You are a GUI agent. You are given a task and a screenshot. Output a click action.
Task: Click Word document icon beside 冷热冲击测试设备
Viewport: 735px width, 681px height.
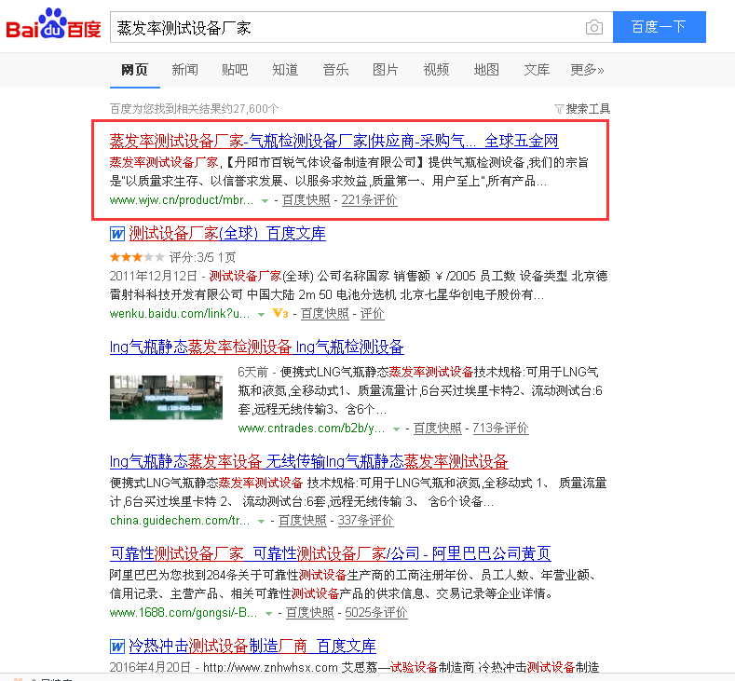(117, 647)
